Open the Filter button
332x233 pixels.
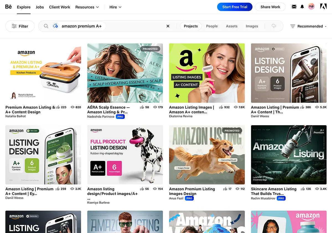point(20,26)
